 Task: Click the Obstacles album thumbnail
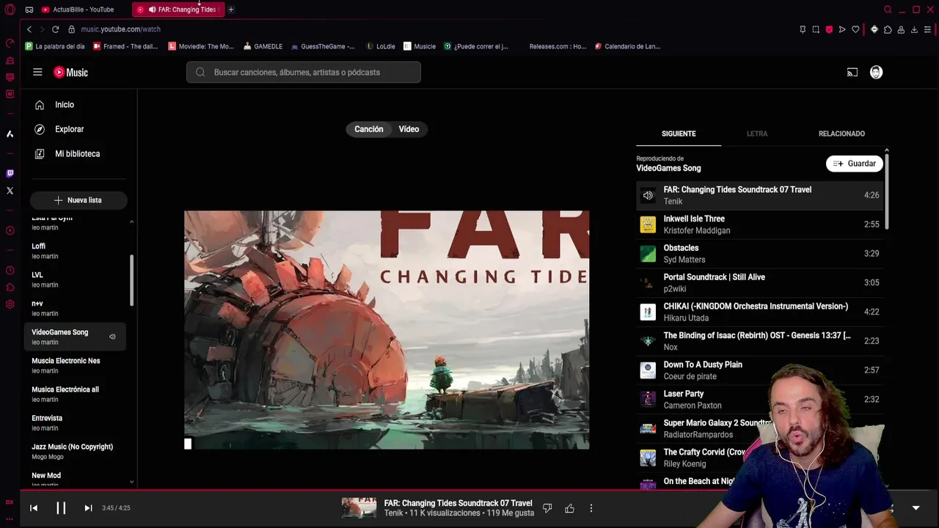[648, 254]
